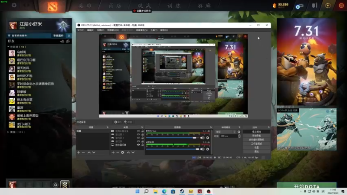The image size is (347, 195).
Task: Open Dota 2 settings gear icon
Action: pyautogui.click(x=14, y=5)
